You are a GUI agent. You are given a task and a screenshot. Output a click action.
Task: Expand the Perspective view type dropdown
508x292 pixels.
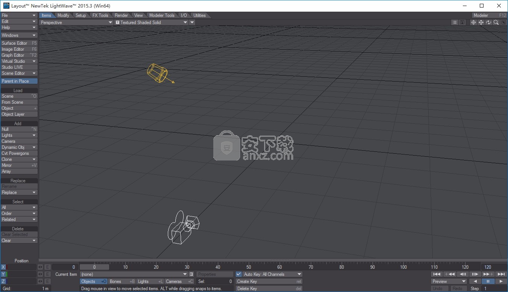[x=76, y=23]
